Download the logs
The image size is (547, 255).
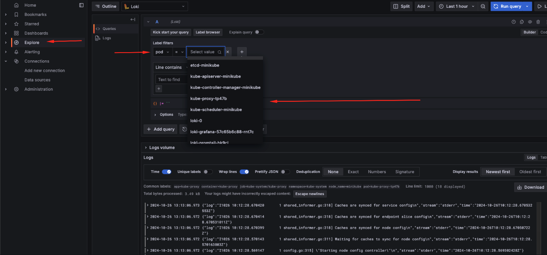pyautogui.click(x=530, y=187)
